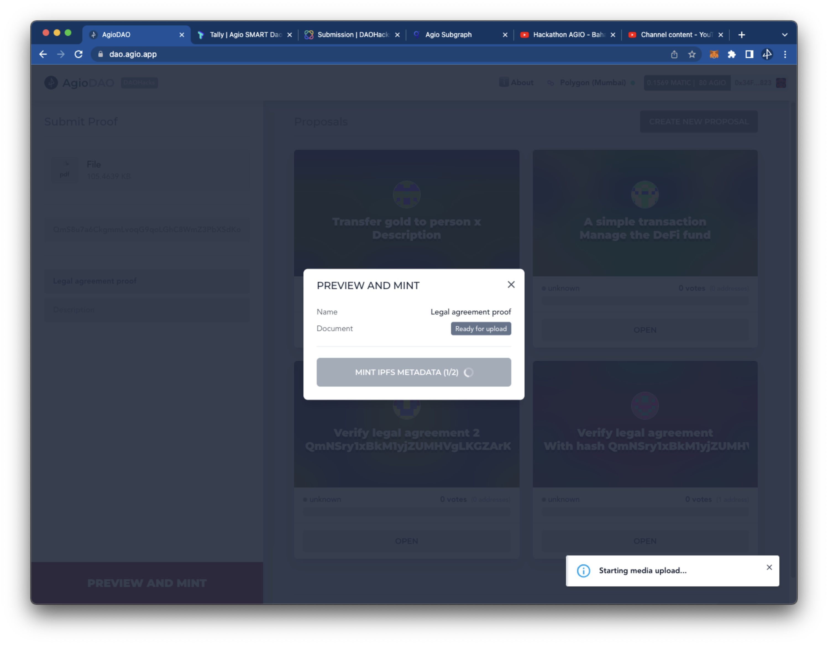The width and height of the screenshot is (828, 645).
Task: Click the Legal agreement proof name field
Action: coord(147,281)
